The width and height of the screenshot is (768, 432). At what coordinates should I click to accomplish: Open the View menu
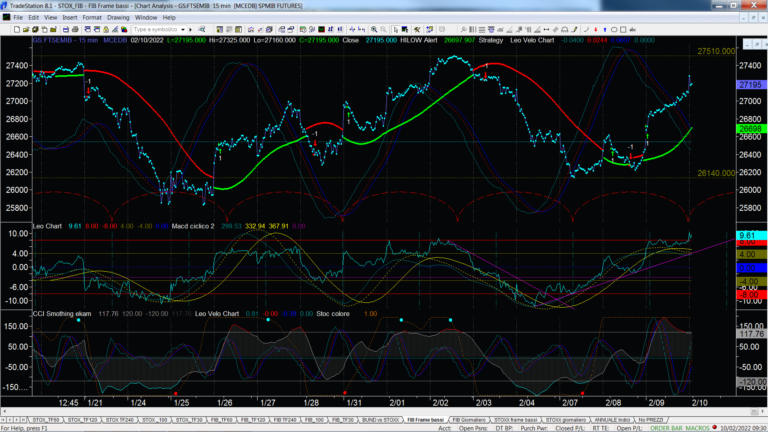[51, 18]
